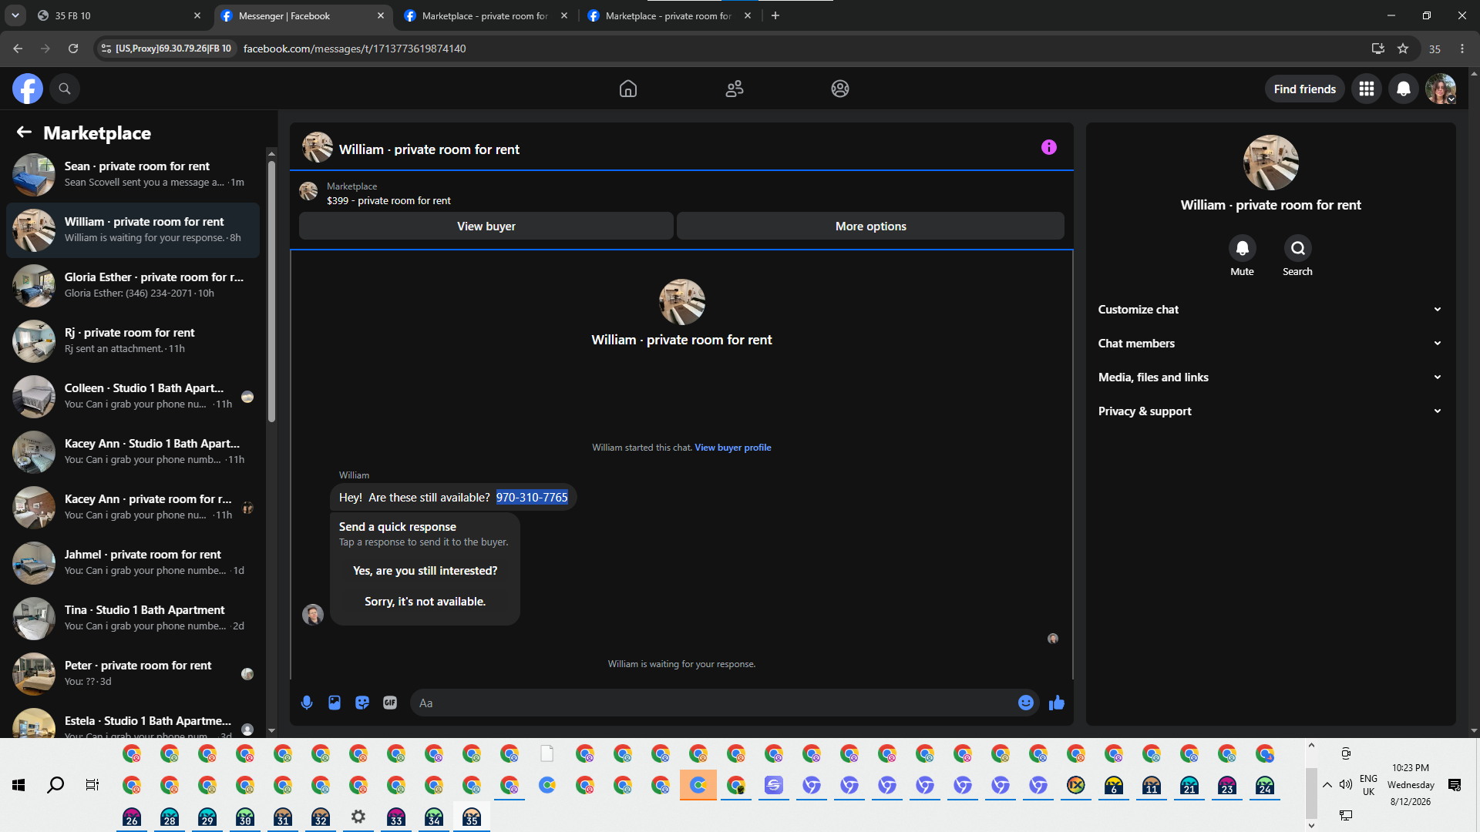Viewport: 1480px width, 832px height.
Task: Expand Customize chat section
Action: point(1270,310)
